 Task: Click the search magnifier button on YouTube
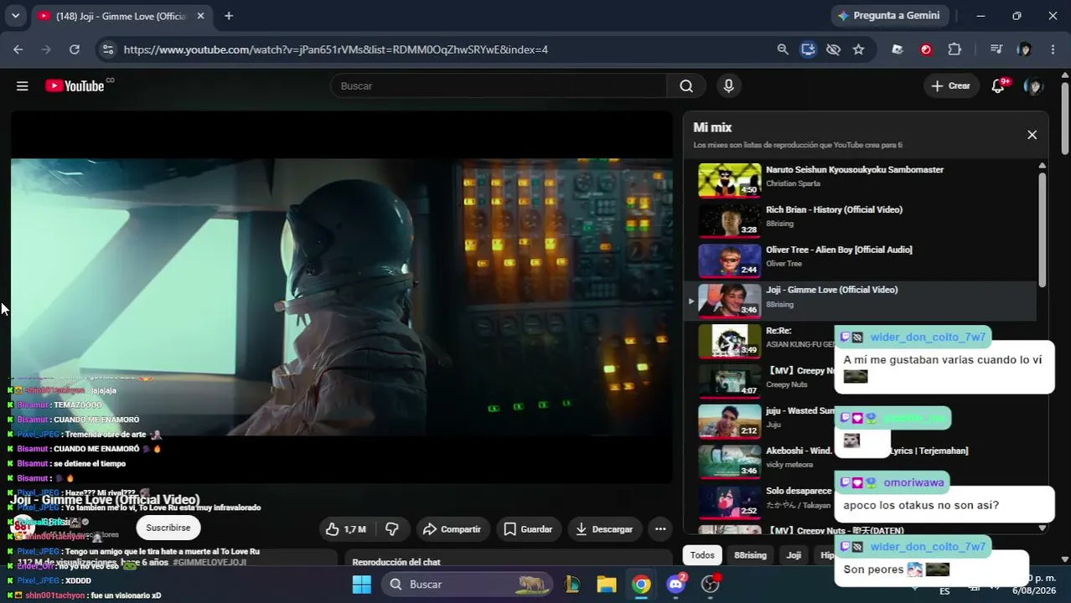coord(686,85)
